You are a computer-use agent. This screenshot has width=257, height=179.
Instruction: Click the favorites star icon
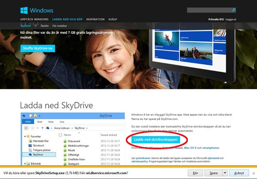click(28, 136)
